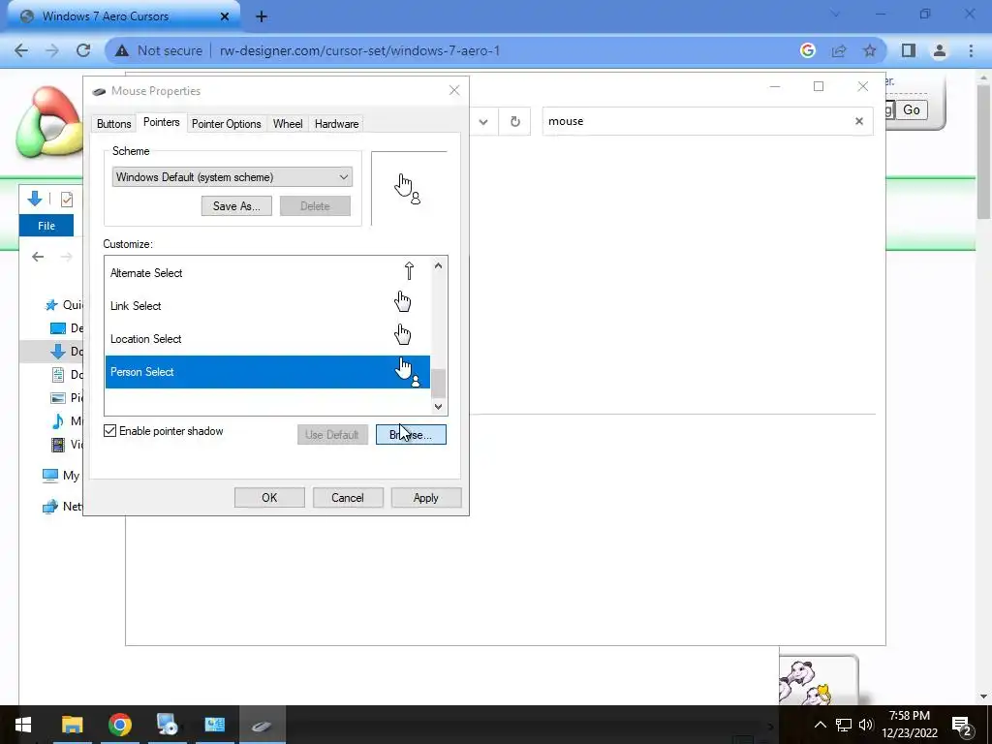Open a new Chrome tab
Viewport: 992px width, 744px height.
coord(262,16)
